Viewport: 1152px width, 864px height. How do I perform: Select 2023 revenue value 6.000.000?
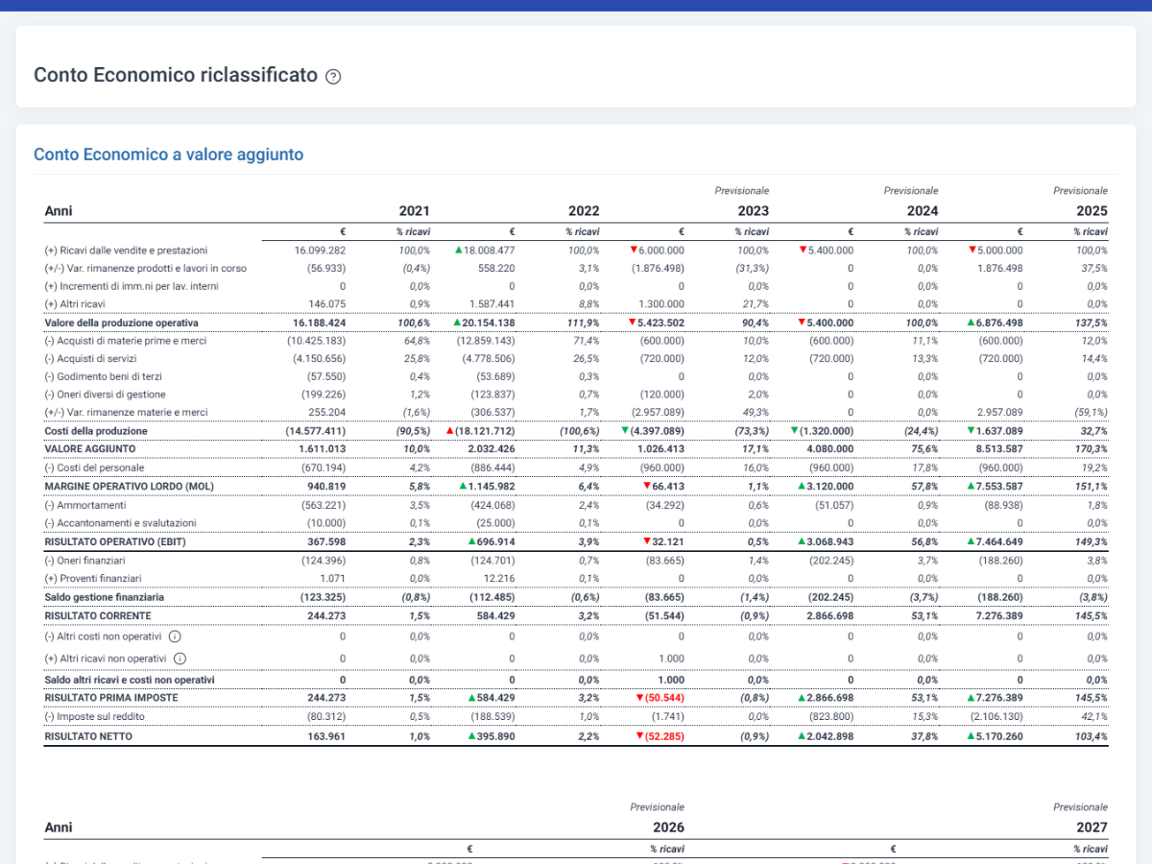coord(660,250)
